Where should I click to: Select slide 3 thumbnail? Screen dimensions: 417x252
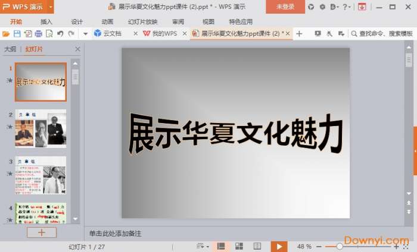click(x=41, y=175)
